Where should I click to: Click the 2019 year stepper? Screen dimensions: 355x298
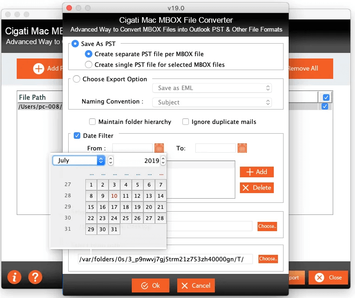coord(163,161)
